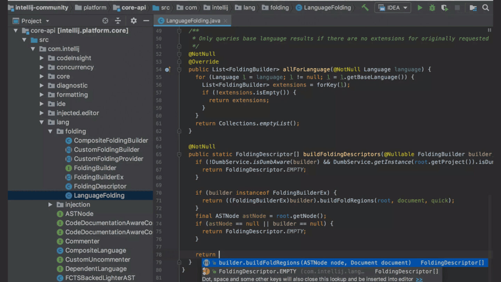Click buildFoldingDescriptors method name in code
Image resolution: width=501 pixels, height=282 pixels.
342,154
